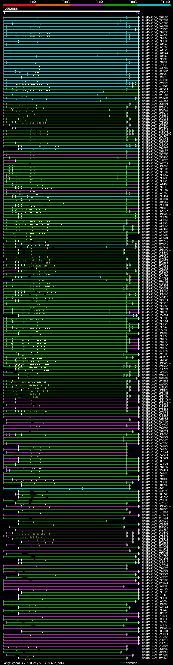Select UniRef100_Q8H9E1 label

coord(155,89)
